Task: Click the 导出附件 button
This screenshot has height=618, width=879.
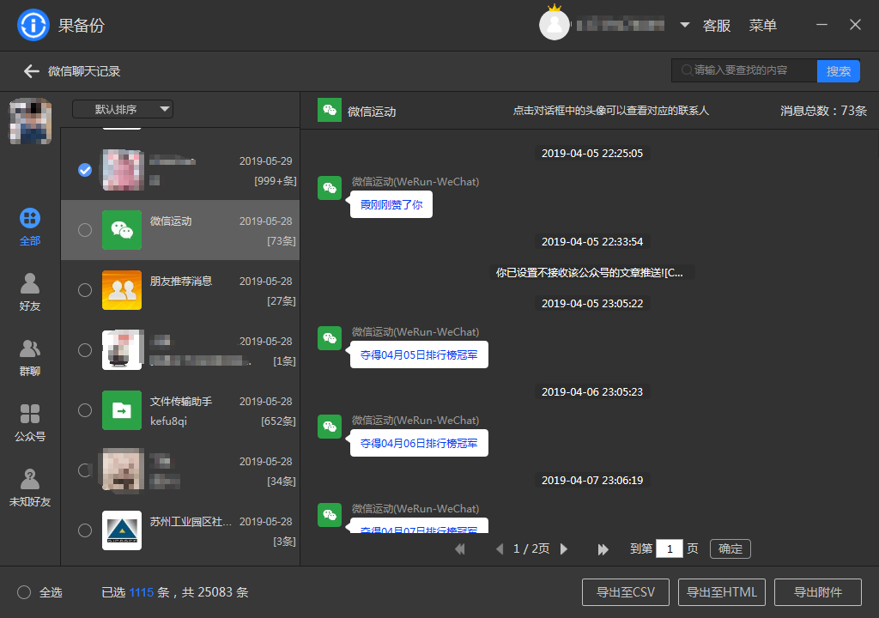Action: point(818,592)
